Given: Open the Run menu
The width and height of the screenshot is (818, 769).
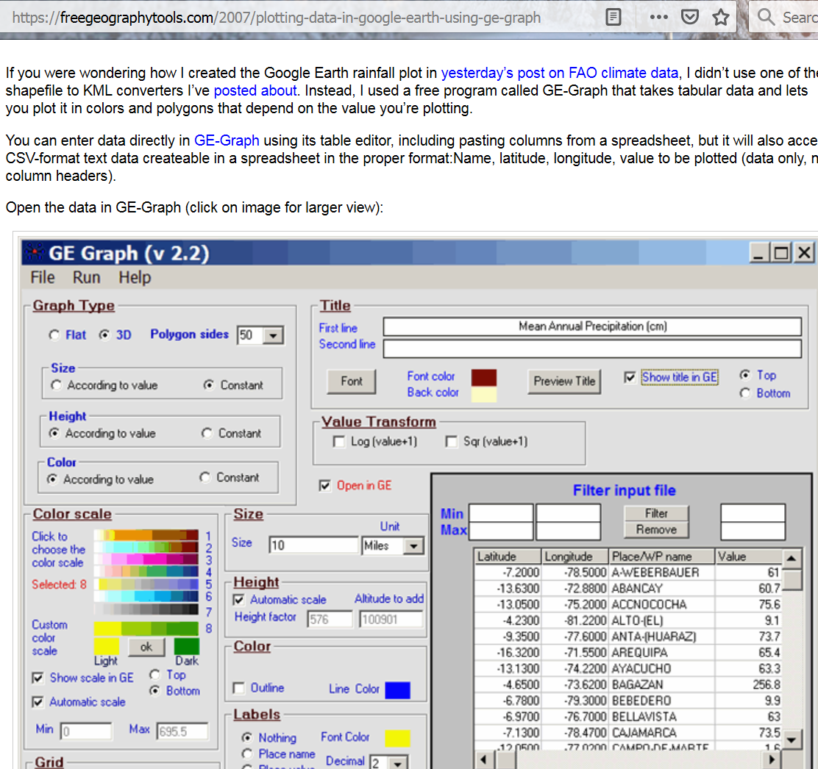Looking at the screenshot, I should pyautogui.click(x=86, y=277).
